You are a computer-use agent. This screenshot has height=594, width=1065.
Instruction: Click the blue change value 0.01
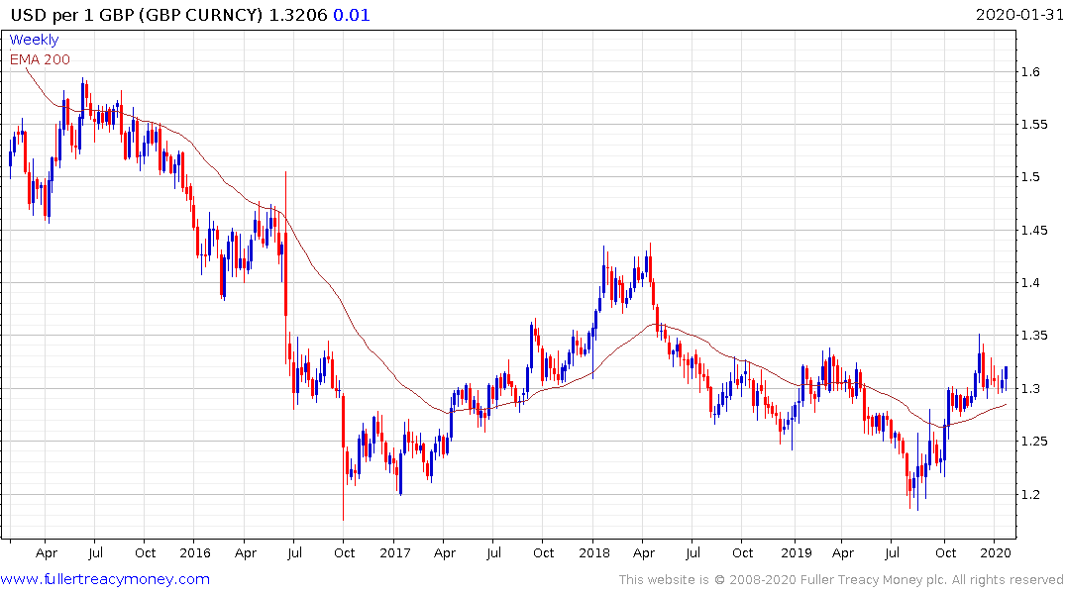tap(352, 15)
